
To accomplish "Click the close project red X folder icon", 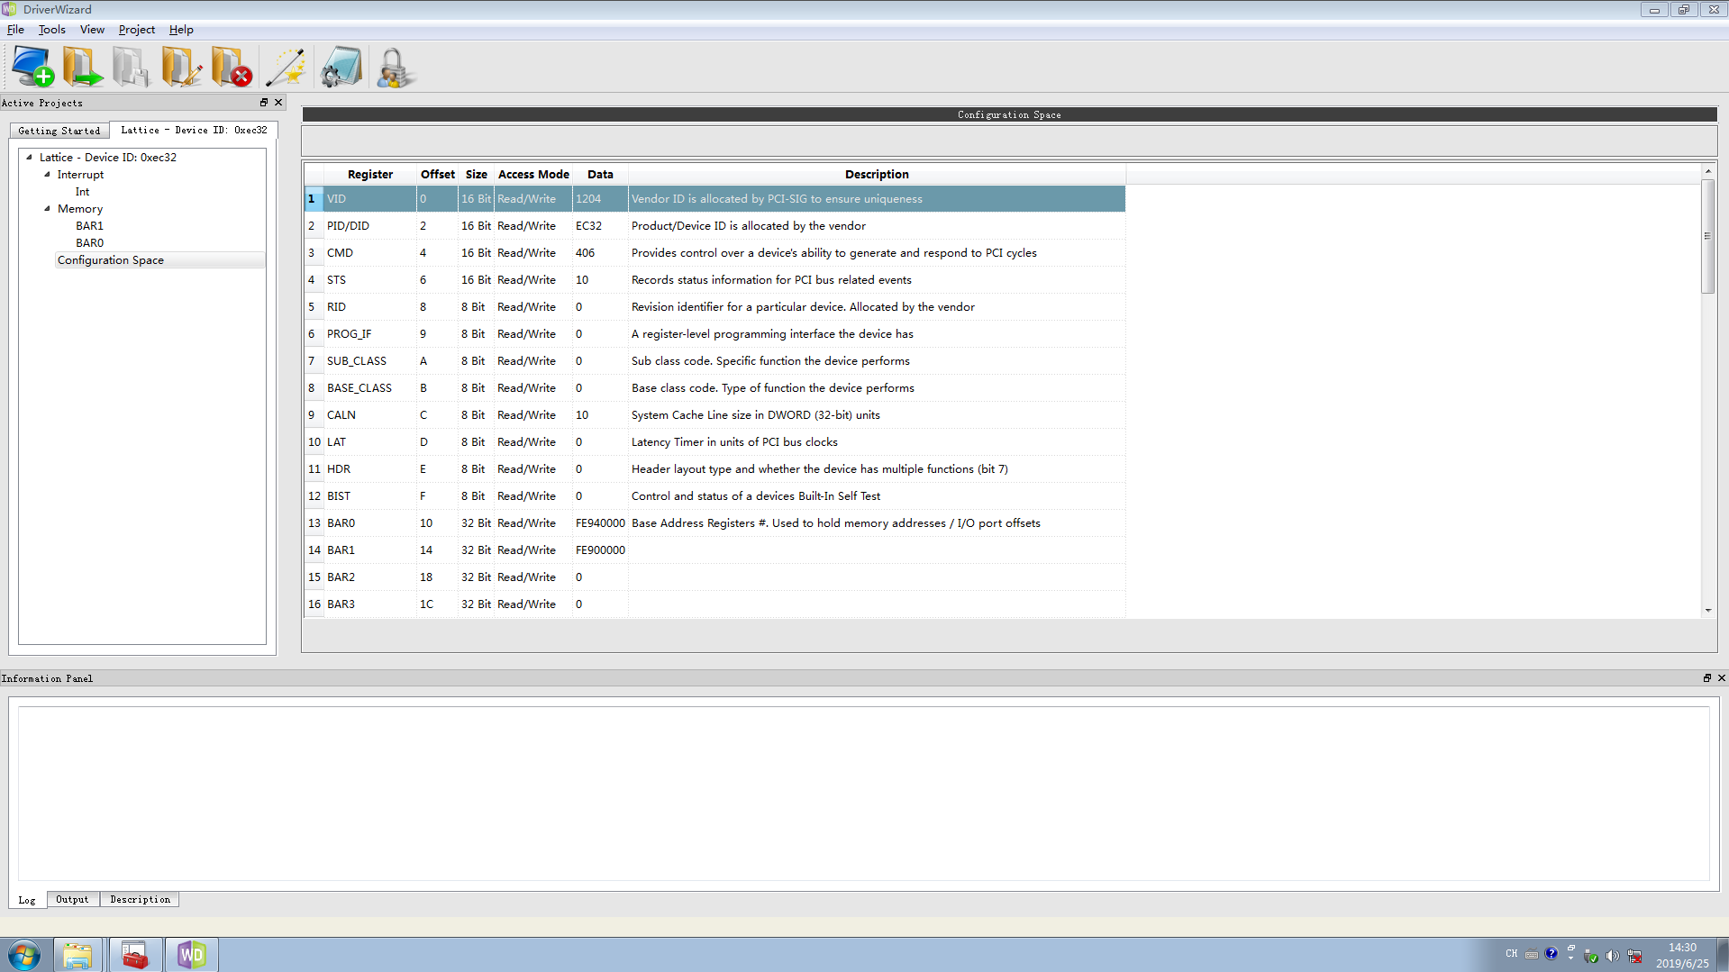I will click(x=231, y=68).
